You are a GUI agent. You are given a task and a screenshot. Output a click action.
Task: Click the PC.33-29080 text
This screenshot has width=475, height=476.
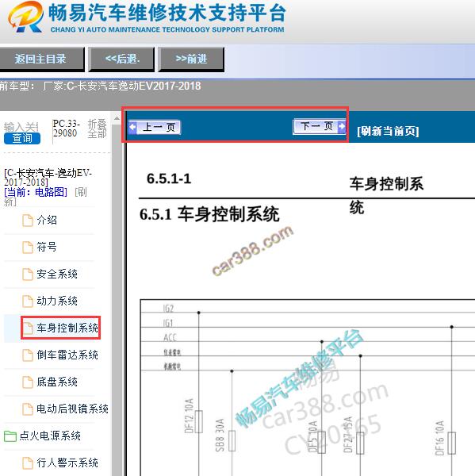(66, 129)
